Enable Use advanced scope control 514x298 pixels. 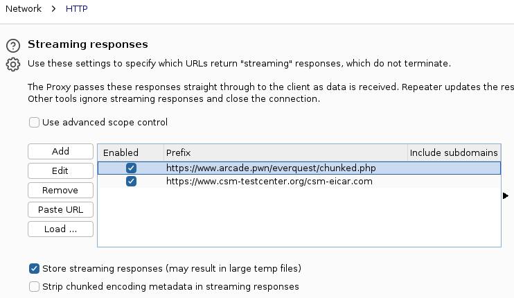click(34, 122)
